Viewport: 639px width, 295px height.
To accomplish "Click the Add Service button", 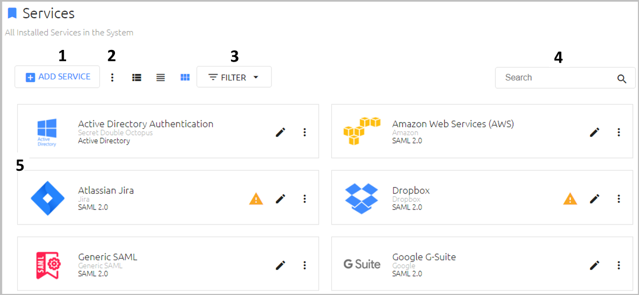I will (57, 77).
